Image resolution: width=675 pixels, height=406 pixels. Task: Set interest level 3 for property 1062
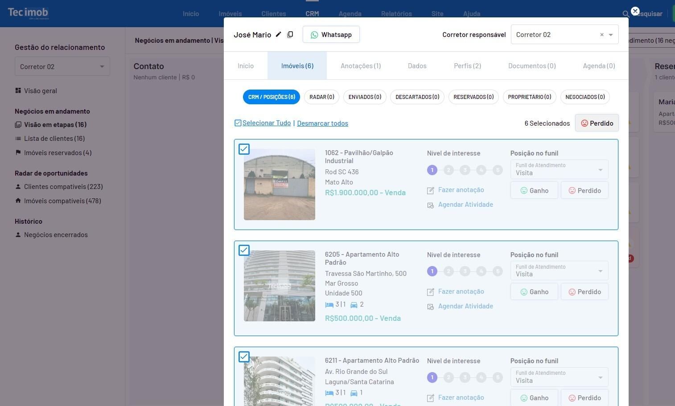tap(465, 170)
